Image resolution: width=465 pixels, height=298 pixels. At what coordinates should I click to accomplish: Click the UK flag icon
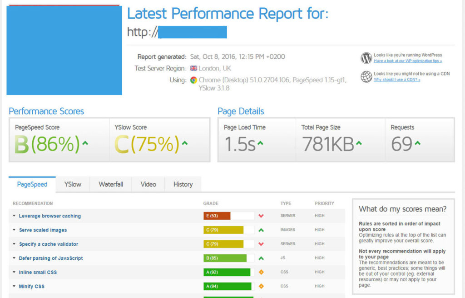(x=193, y=68)
